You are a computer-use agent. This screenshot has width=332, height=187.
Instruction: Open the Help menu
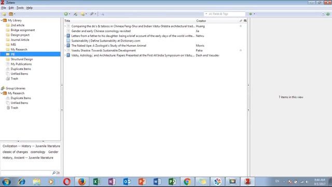pos(30,8)
